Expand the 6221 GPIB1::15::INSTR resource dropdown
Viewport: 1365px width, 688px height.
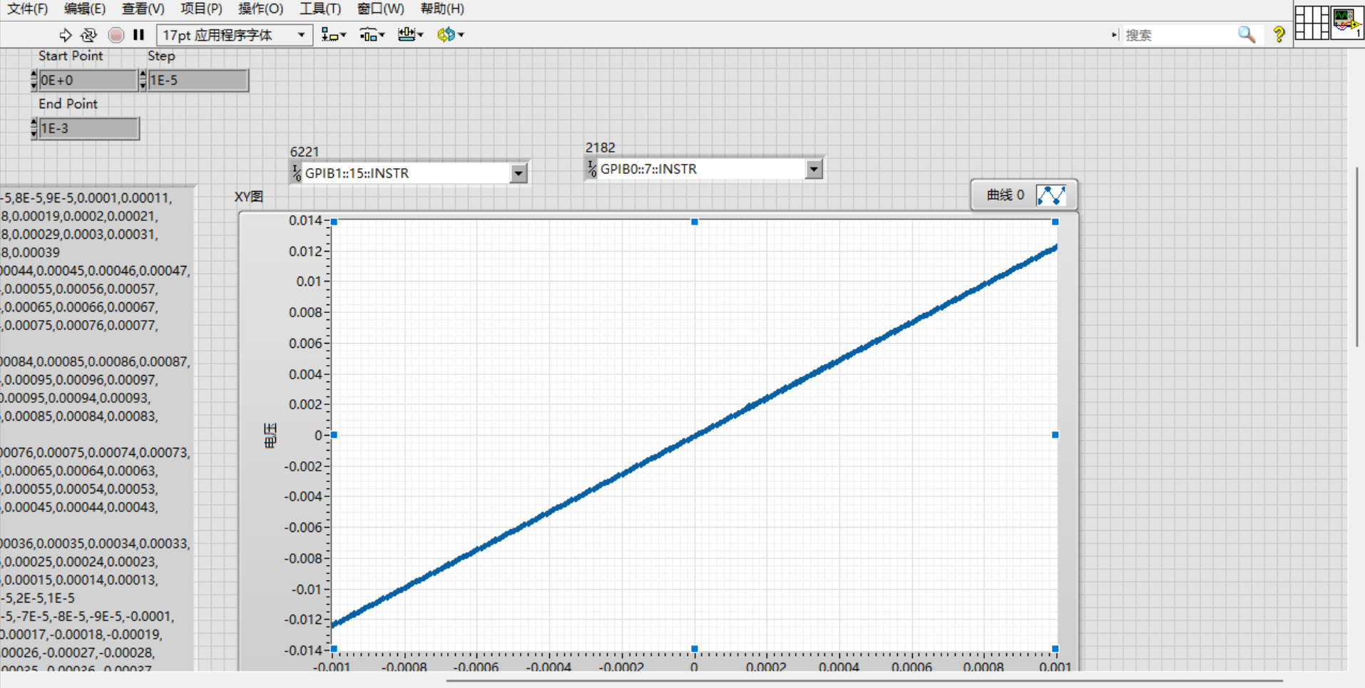[x=518, y=173]
